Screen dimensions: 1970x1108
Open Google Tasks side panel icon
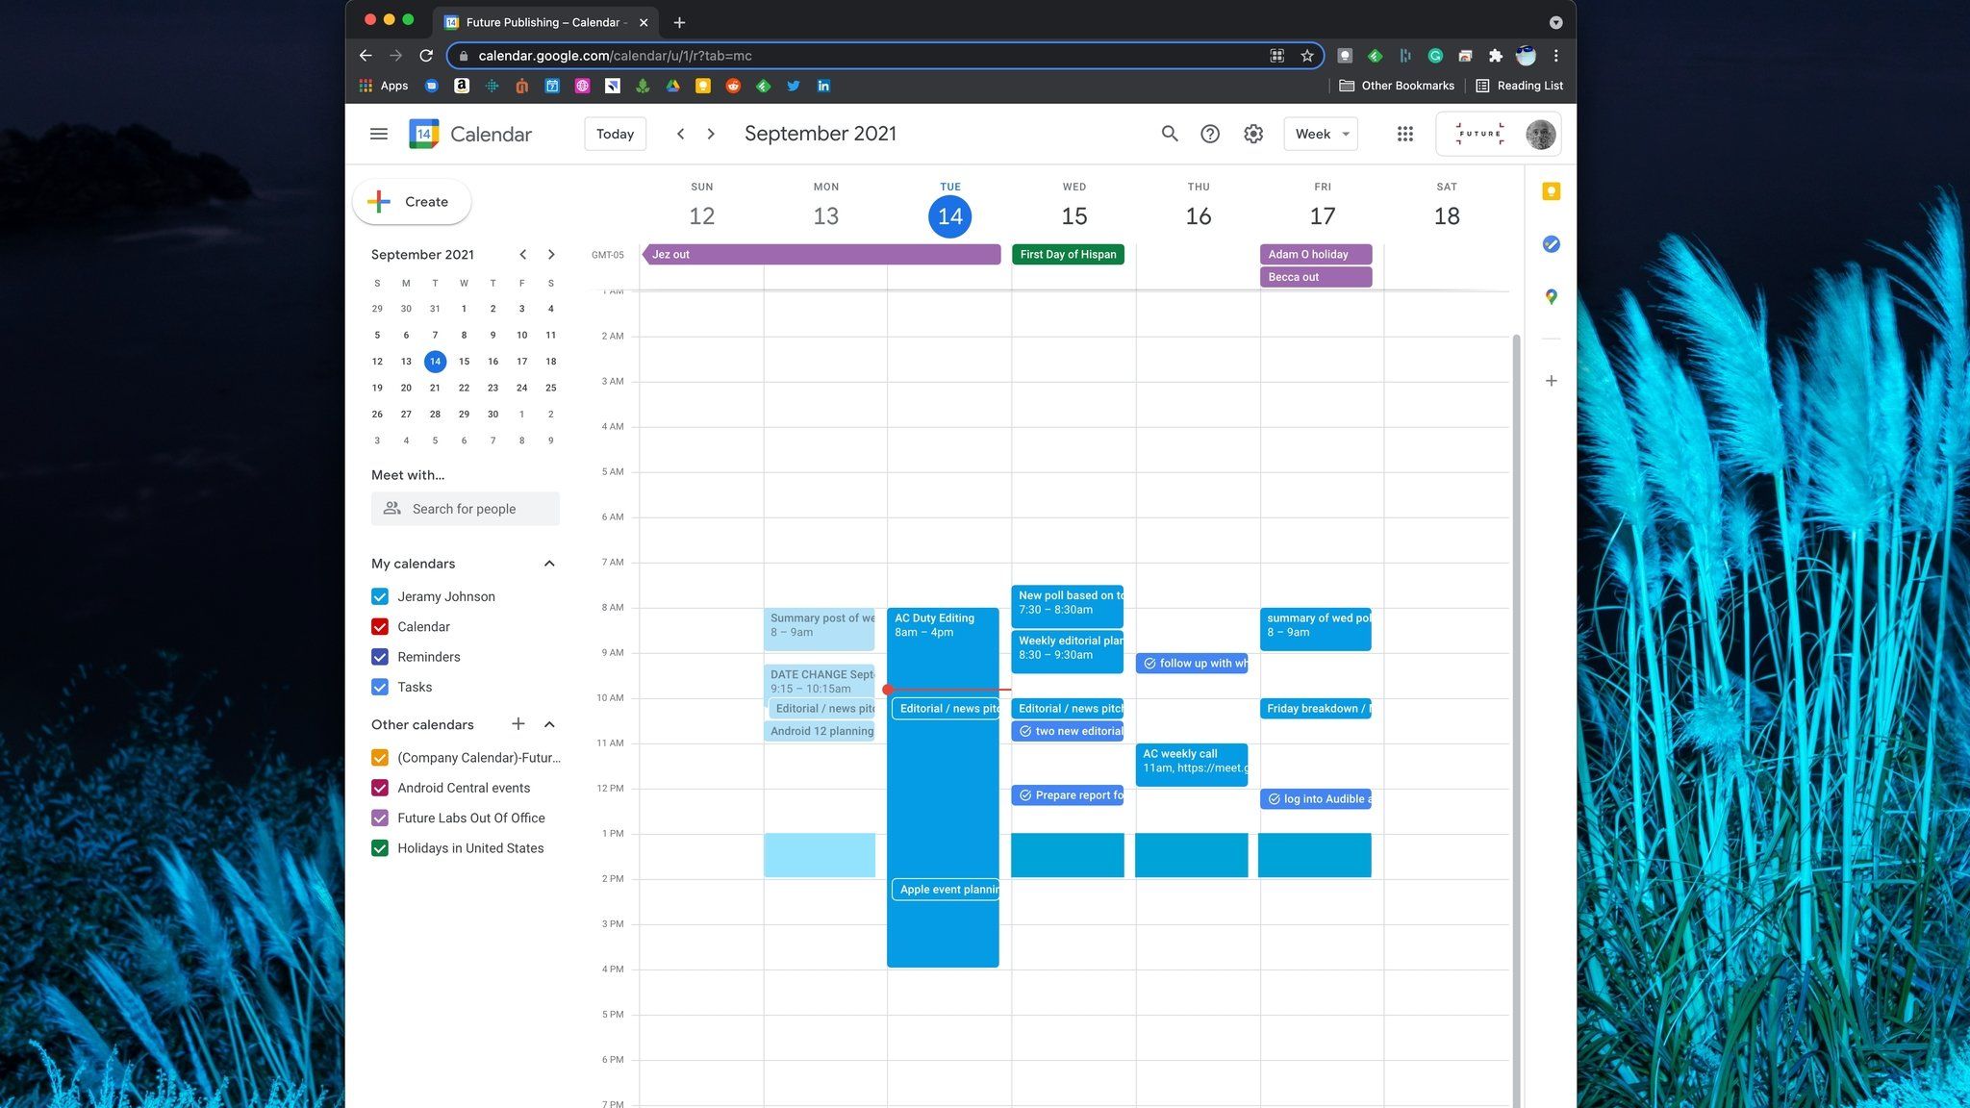pos(1551,244)
